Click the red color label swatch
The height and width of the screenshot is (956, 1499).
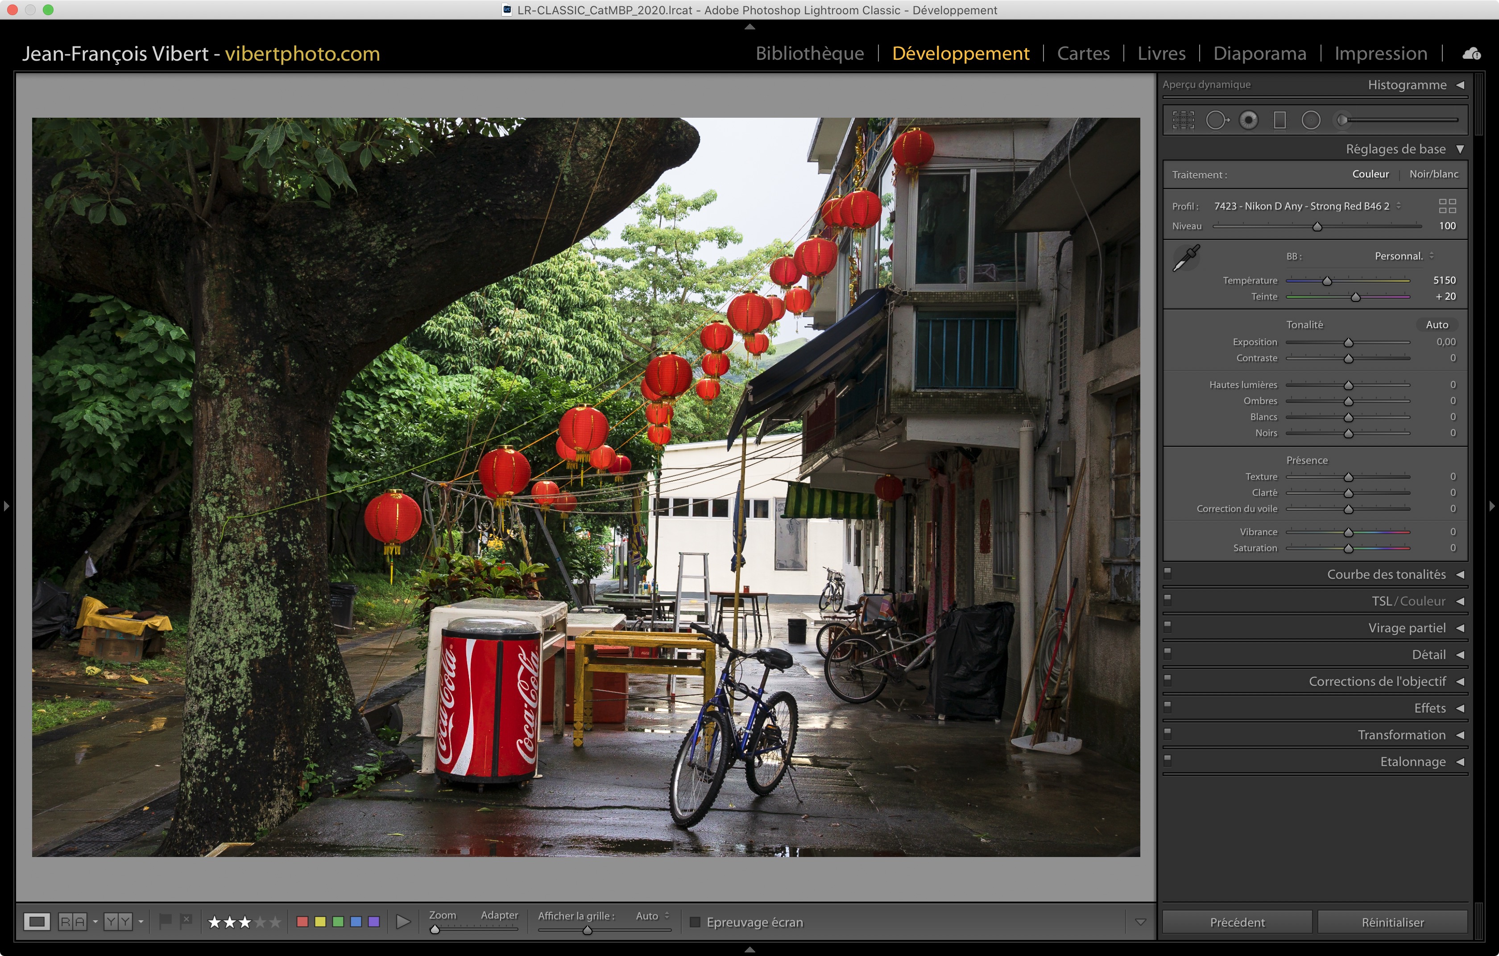click(302, 921)
